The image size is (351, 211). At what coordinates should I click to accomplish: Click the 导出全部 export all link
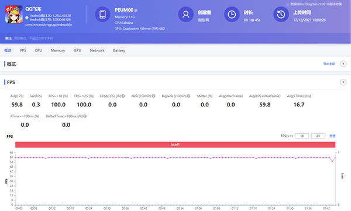(329, 64)
